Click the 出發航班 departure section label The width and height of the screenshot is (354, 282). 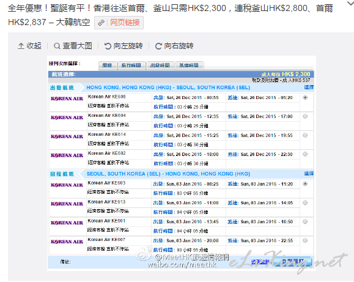62,87
